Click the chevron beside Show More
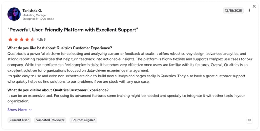Viewport: 260px width, 131px height. (x=30, y=110)
